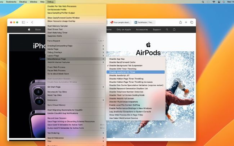This screenshot has width=234, height=146.
Task: Toggle Enable Local File Content Sniffing
Action: point(136,105)
